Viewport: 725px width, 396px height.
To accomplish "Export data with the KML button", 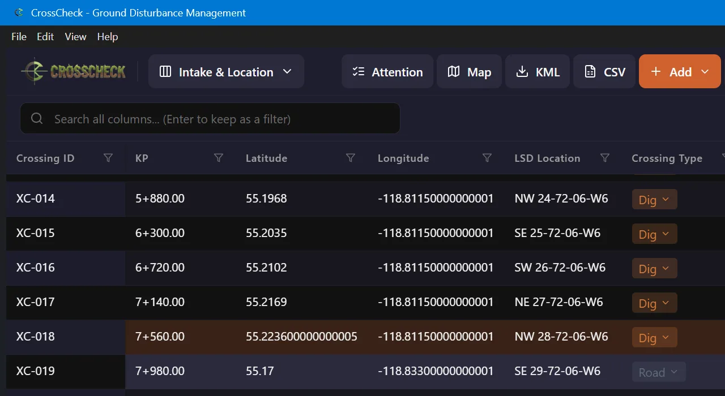I will (x=538, y=71).
